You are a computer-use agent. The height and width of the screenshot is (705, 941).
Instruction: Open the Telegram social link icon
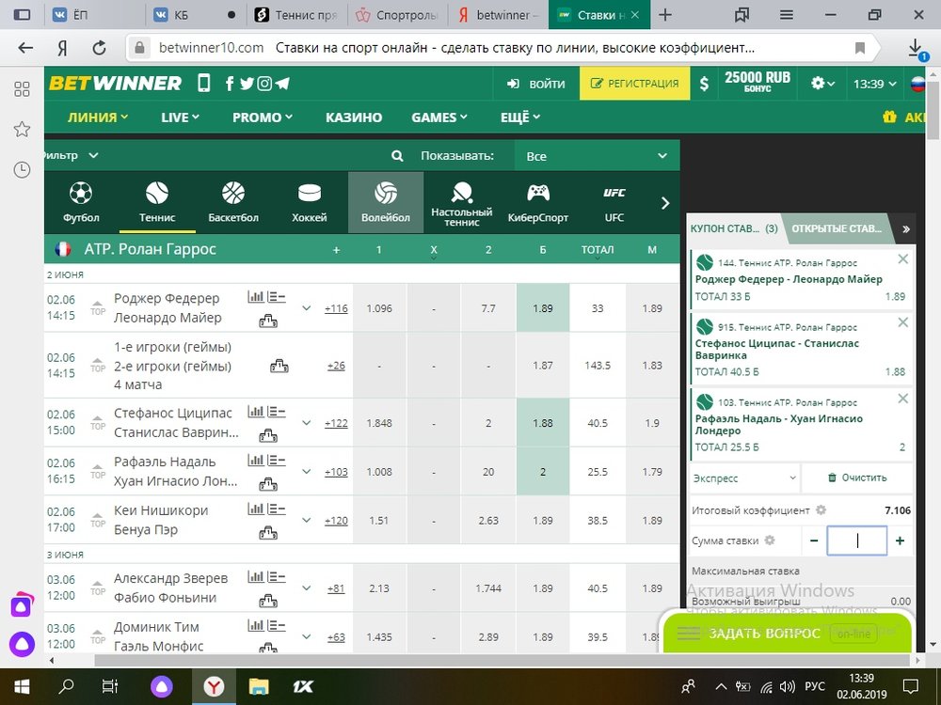pyautogui.click(x=282, y=84)
